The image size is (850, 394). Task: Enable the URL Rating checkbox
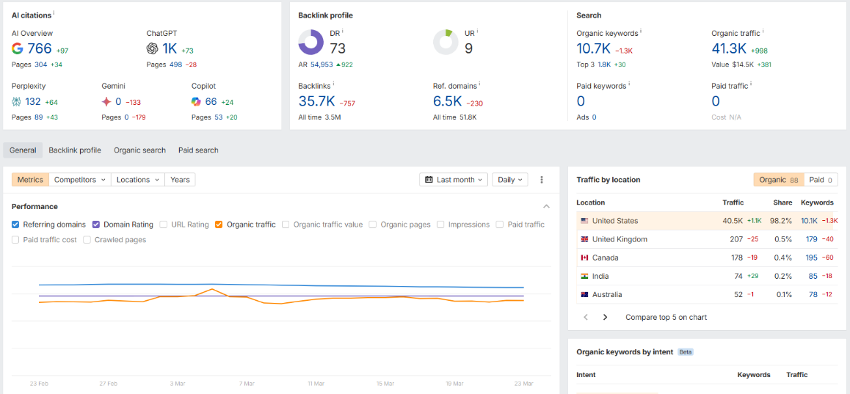coord(163,225)
